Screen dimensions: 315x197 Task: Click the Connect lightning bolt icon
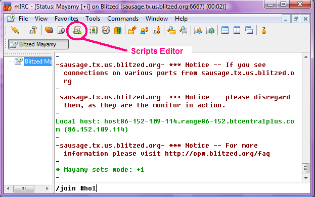pos(15,30)
